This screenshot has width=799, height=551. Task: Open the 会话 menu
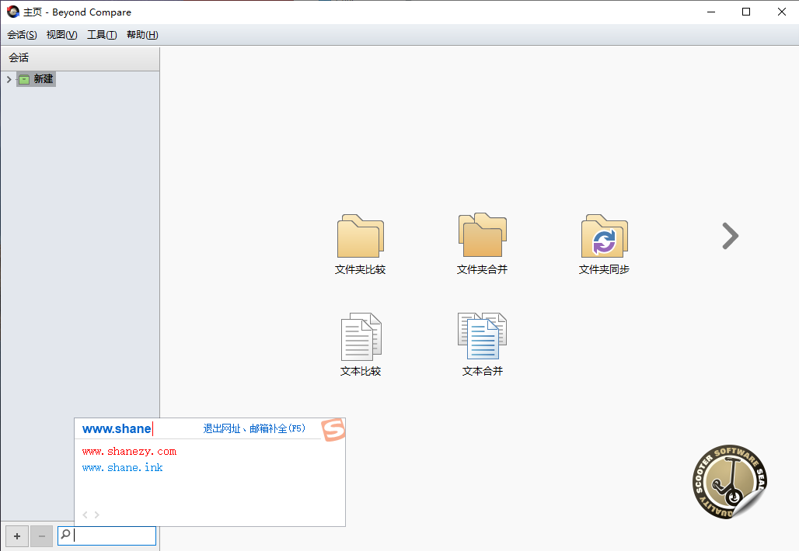click(x=21, y=34)
